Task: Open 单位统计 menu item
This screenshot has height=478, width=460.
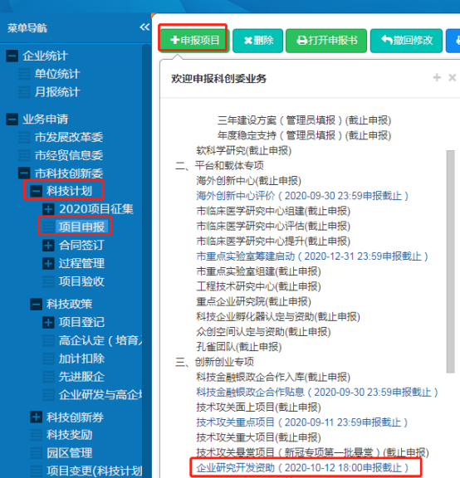Action: [x=57, y=74]
